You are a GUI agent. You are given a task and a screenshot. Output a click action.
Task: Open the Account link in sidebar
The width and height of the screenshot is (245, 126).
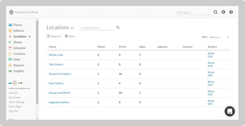(x=13, y=93)
